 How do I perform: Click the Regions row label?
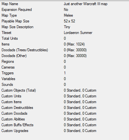(x=8, y=62)
